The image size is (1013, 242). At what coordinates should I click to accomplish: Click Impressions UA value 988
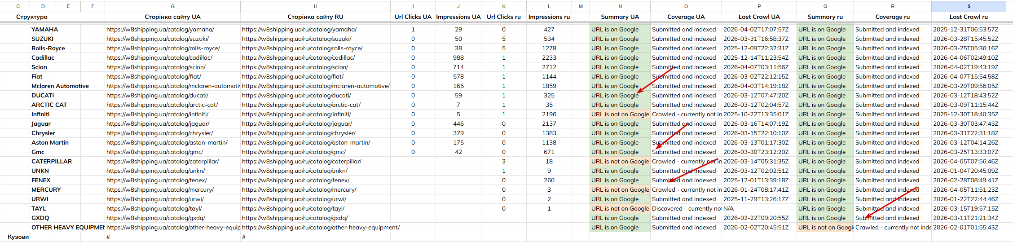point(458,58)
